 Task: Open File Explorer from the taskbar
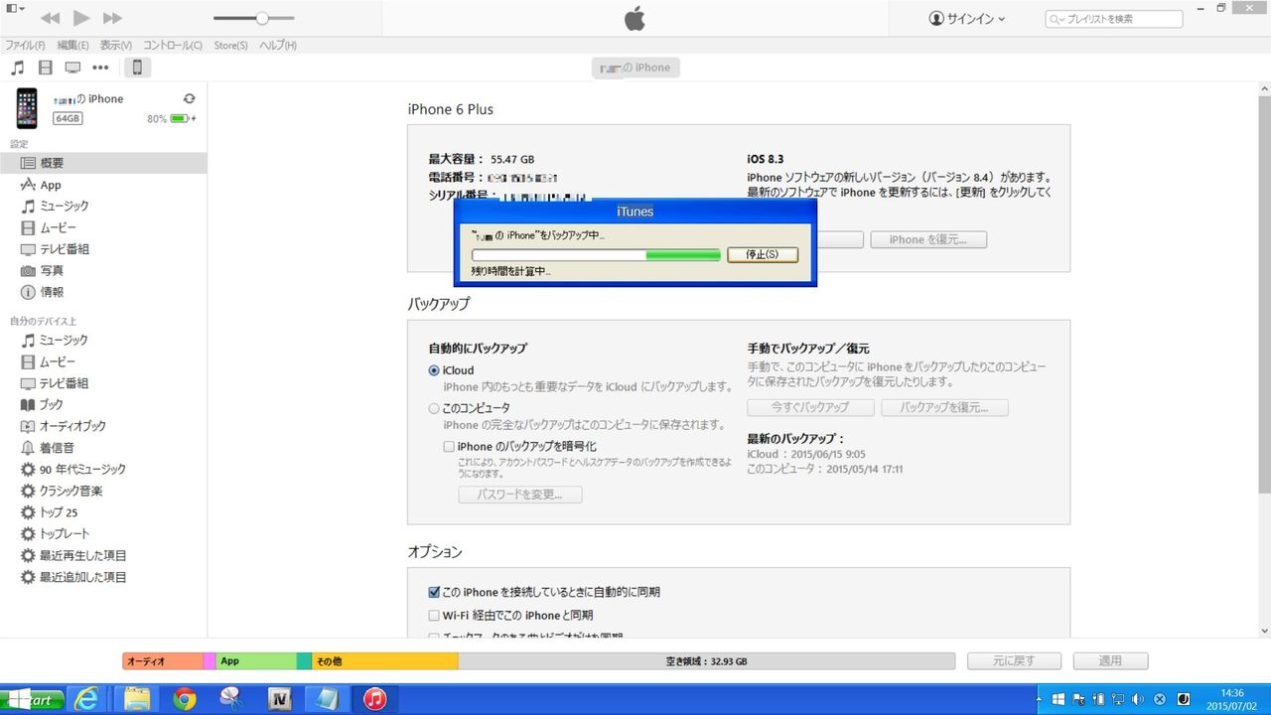coord(135,699)
